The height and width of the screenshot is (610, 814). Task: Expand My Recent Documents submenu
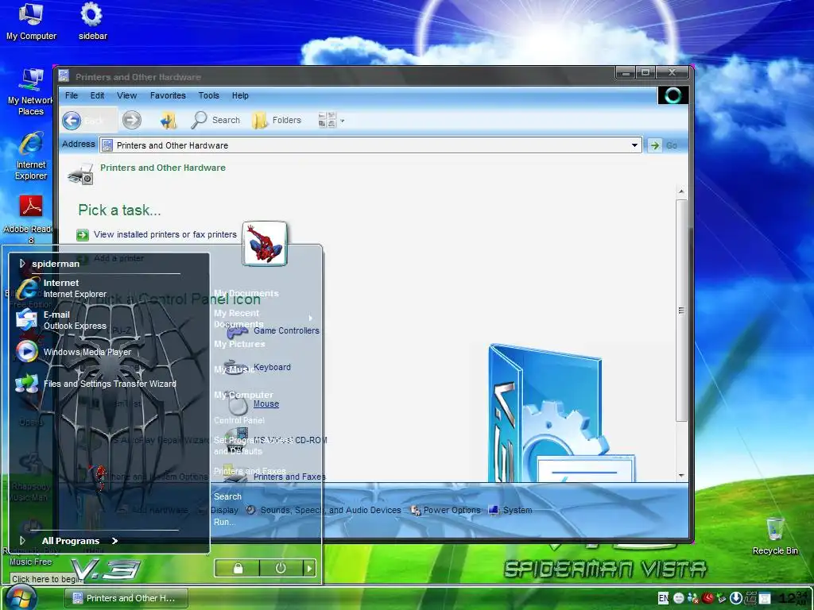click(311, 318)
